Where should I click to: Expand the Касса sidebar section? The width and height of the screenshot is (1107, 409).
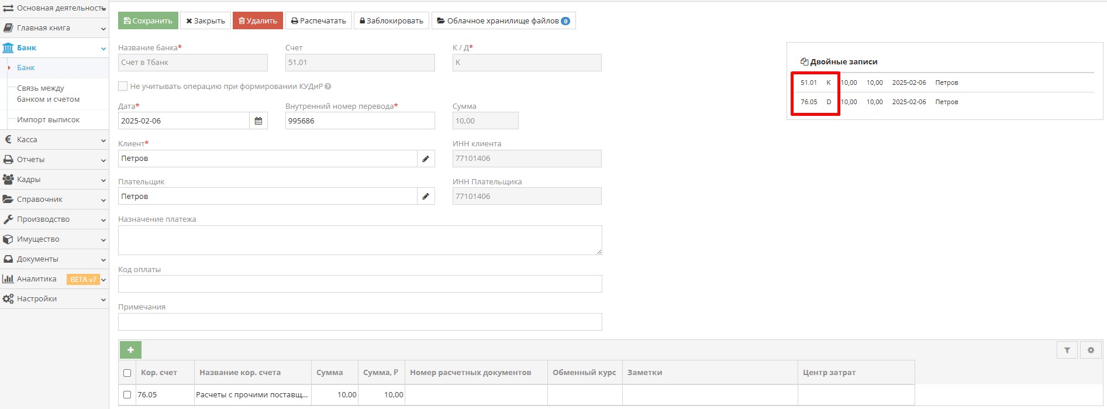coord(54,140)
